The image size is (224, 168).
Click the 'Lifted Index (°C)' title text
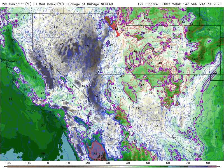[x=50, y=4]
